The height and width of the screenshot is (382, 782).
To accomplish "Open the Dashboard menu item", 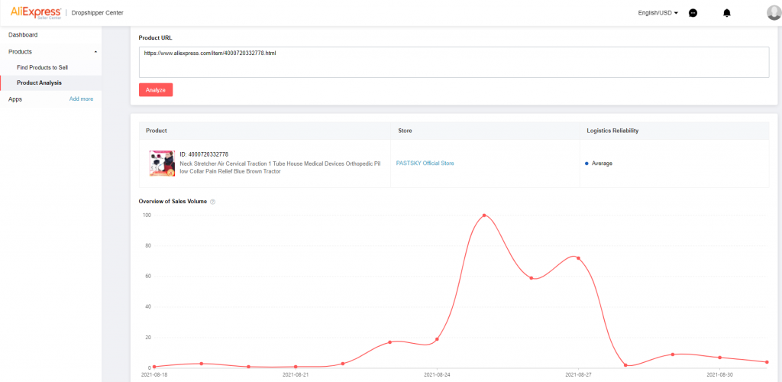I will coord(23,35).
